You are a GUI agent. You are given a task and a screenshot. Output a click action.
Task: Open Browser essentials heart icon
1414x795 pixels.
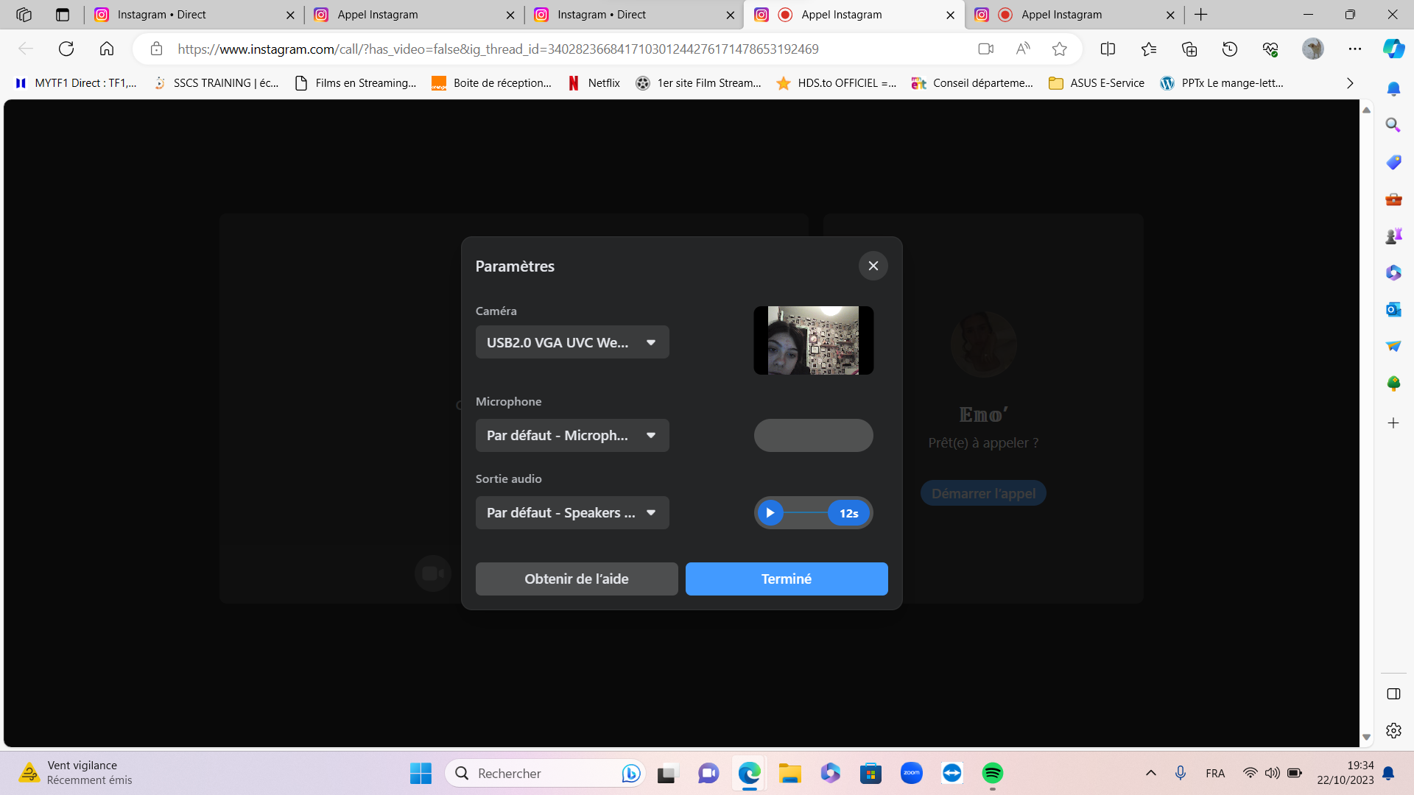tap(1270, 49)
